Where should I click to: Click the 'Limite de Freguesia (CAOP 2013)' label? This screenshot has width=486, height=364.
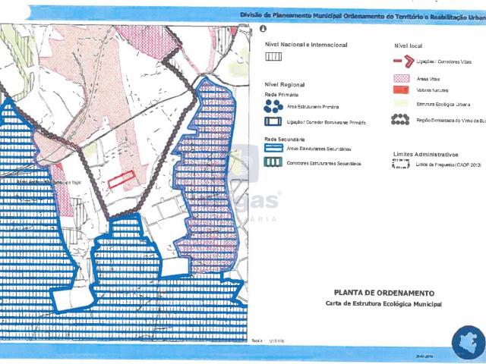point(449,165)
